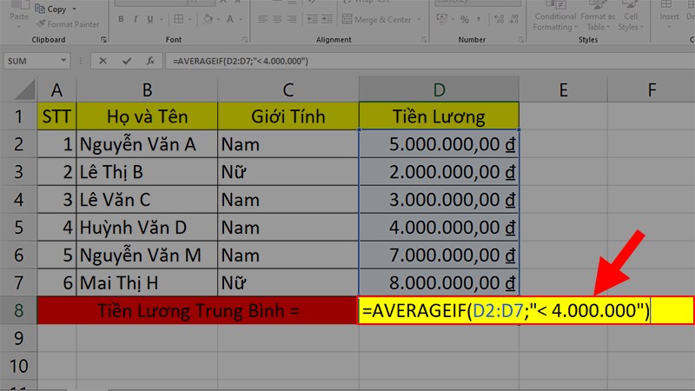Image resolution: width=695 pixels, height=391 pixels.
Task: Increase indent of cell contents
Action: tap(328, 19)
